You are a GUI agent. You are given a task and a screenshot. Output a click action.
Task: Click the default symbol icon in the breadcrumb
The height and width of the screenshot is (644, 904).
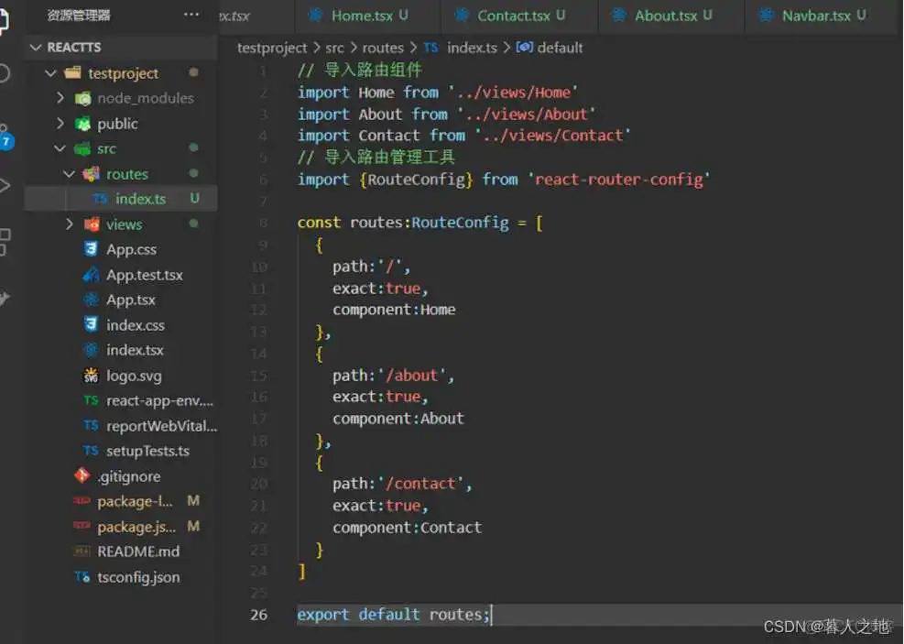point(524,48)
